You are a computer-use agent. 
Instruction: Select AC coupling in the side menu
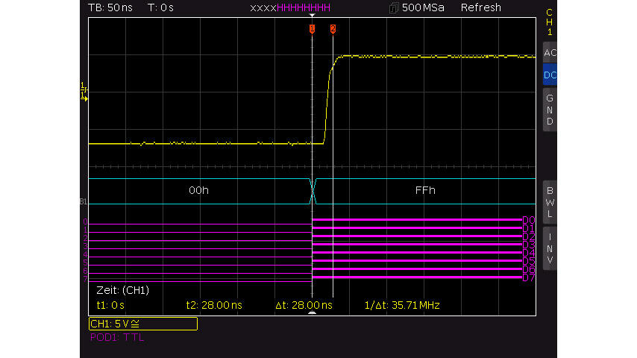pos(550,54)
